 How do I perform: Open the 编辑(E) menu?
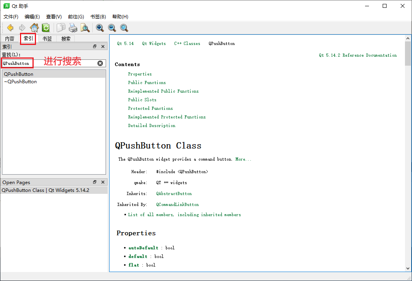pyautogui.click(x=32, y=16)
